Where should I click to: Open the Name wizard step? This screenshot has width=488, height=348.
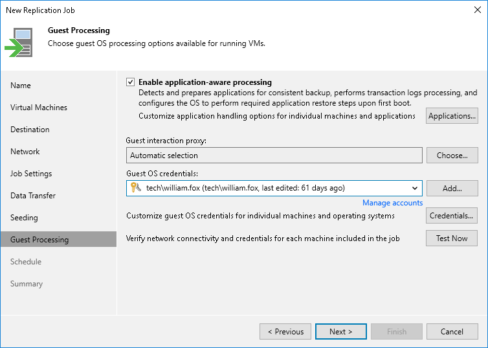(x=21, y=86)
